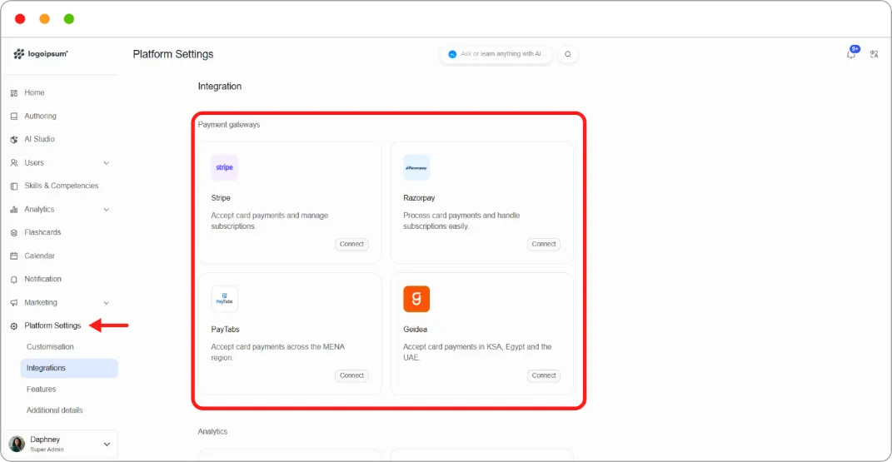
Task: Click the orange Geidea logo
Action: click(x=416, y=299)
